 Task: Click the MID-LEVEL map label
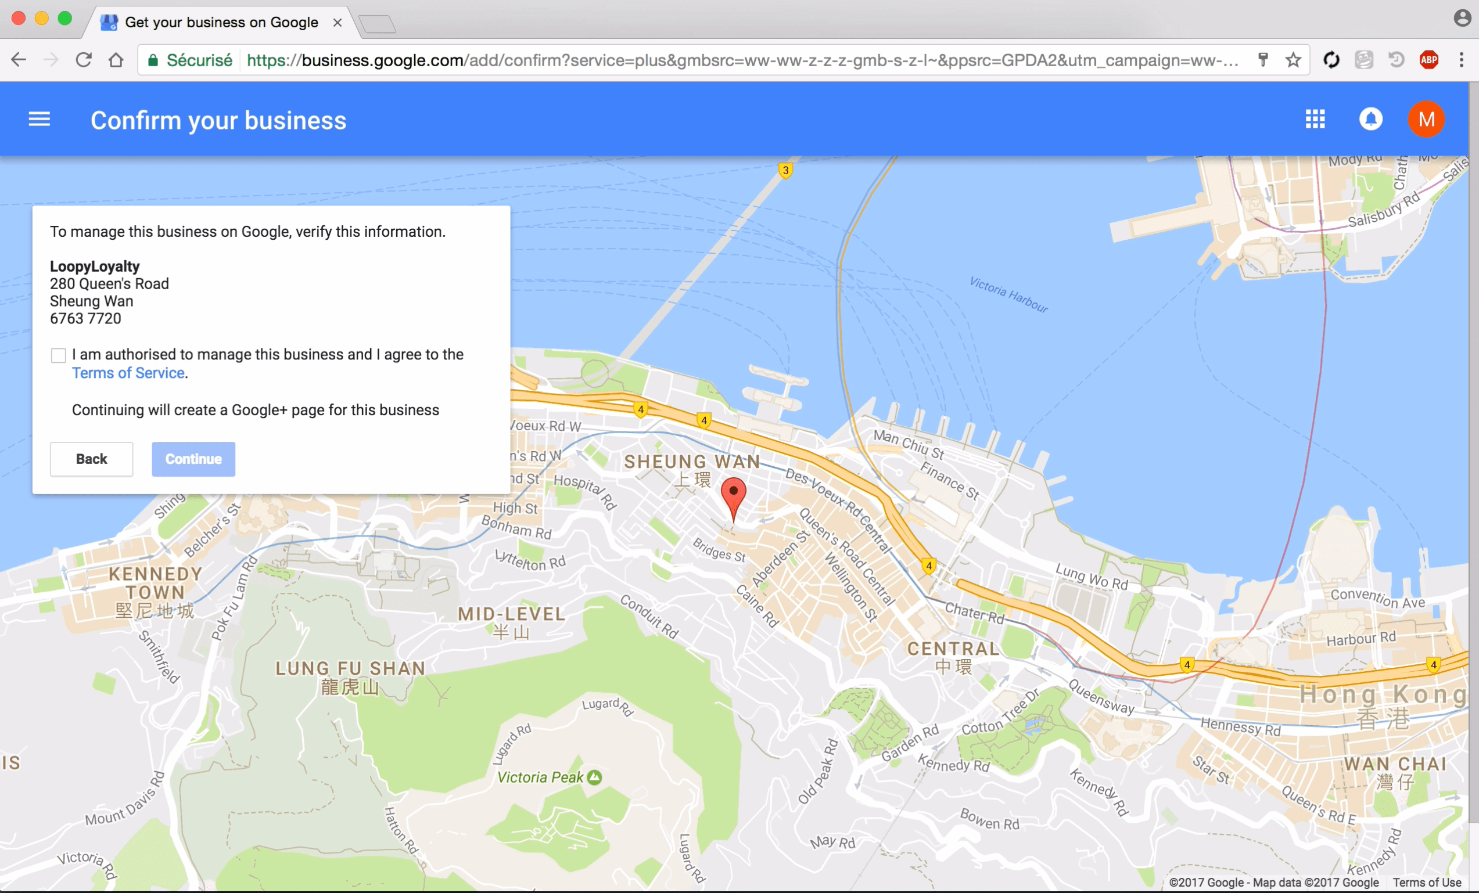click(511, 614)
